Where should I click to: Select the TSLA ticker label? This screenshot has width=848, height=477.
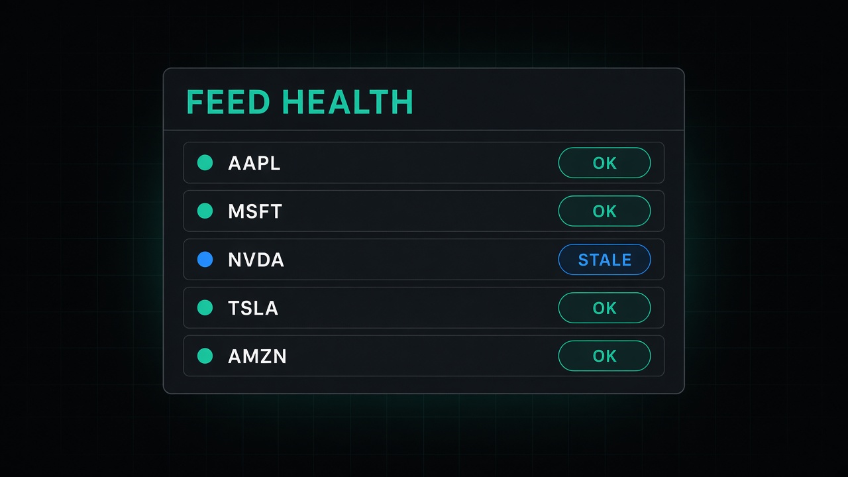[x=253, y=308]
